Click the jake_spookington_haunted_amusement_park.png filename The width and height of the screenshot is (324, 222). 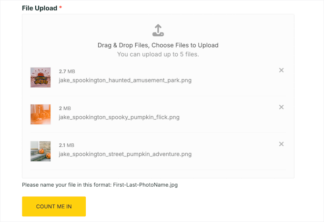pos(125,80)
